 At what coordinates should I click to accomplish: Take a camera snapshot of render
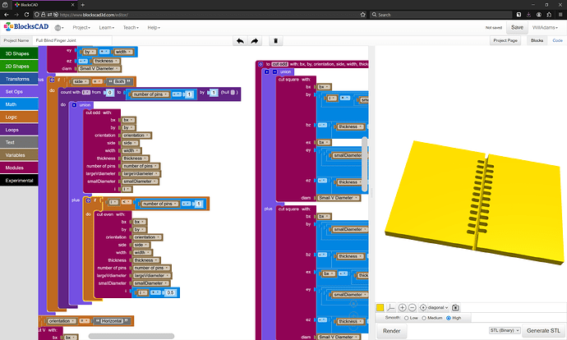point(455,307)
